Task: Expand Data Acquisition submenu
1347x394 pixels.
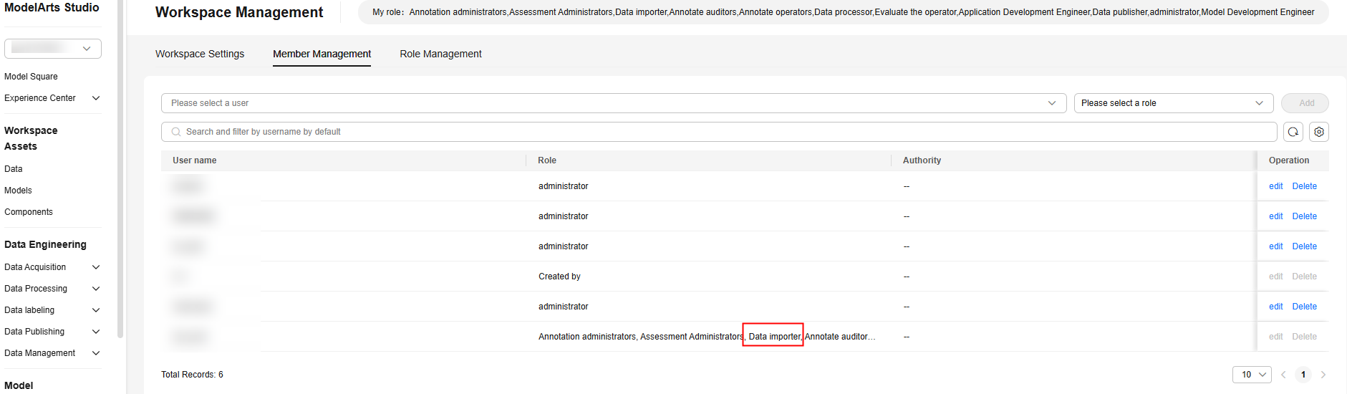Action: click(96, 267)
